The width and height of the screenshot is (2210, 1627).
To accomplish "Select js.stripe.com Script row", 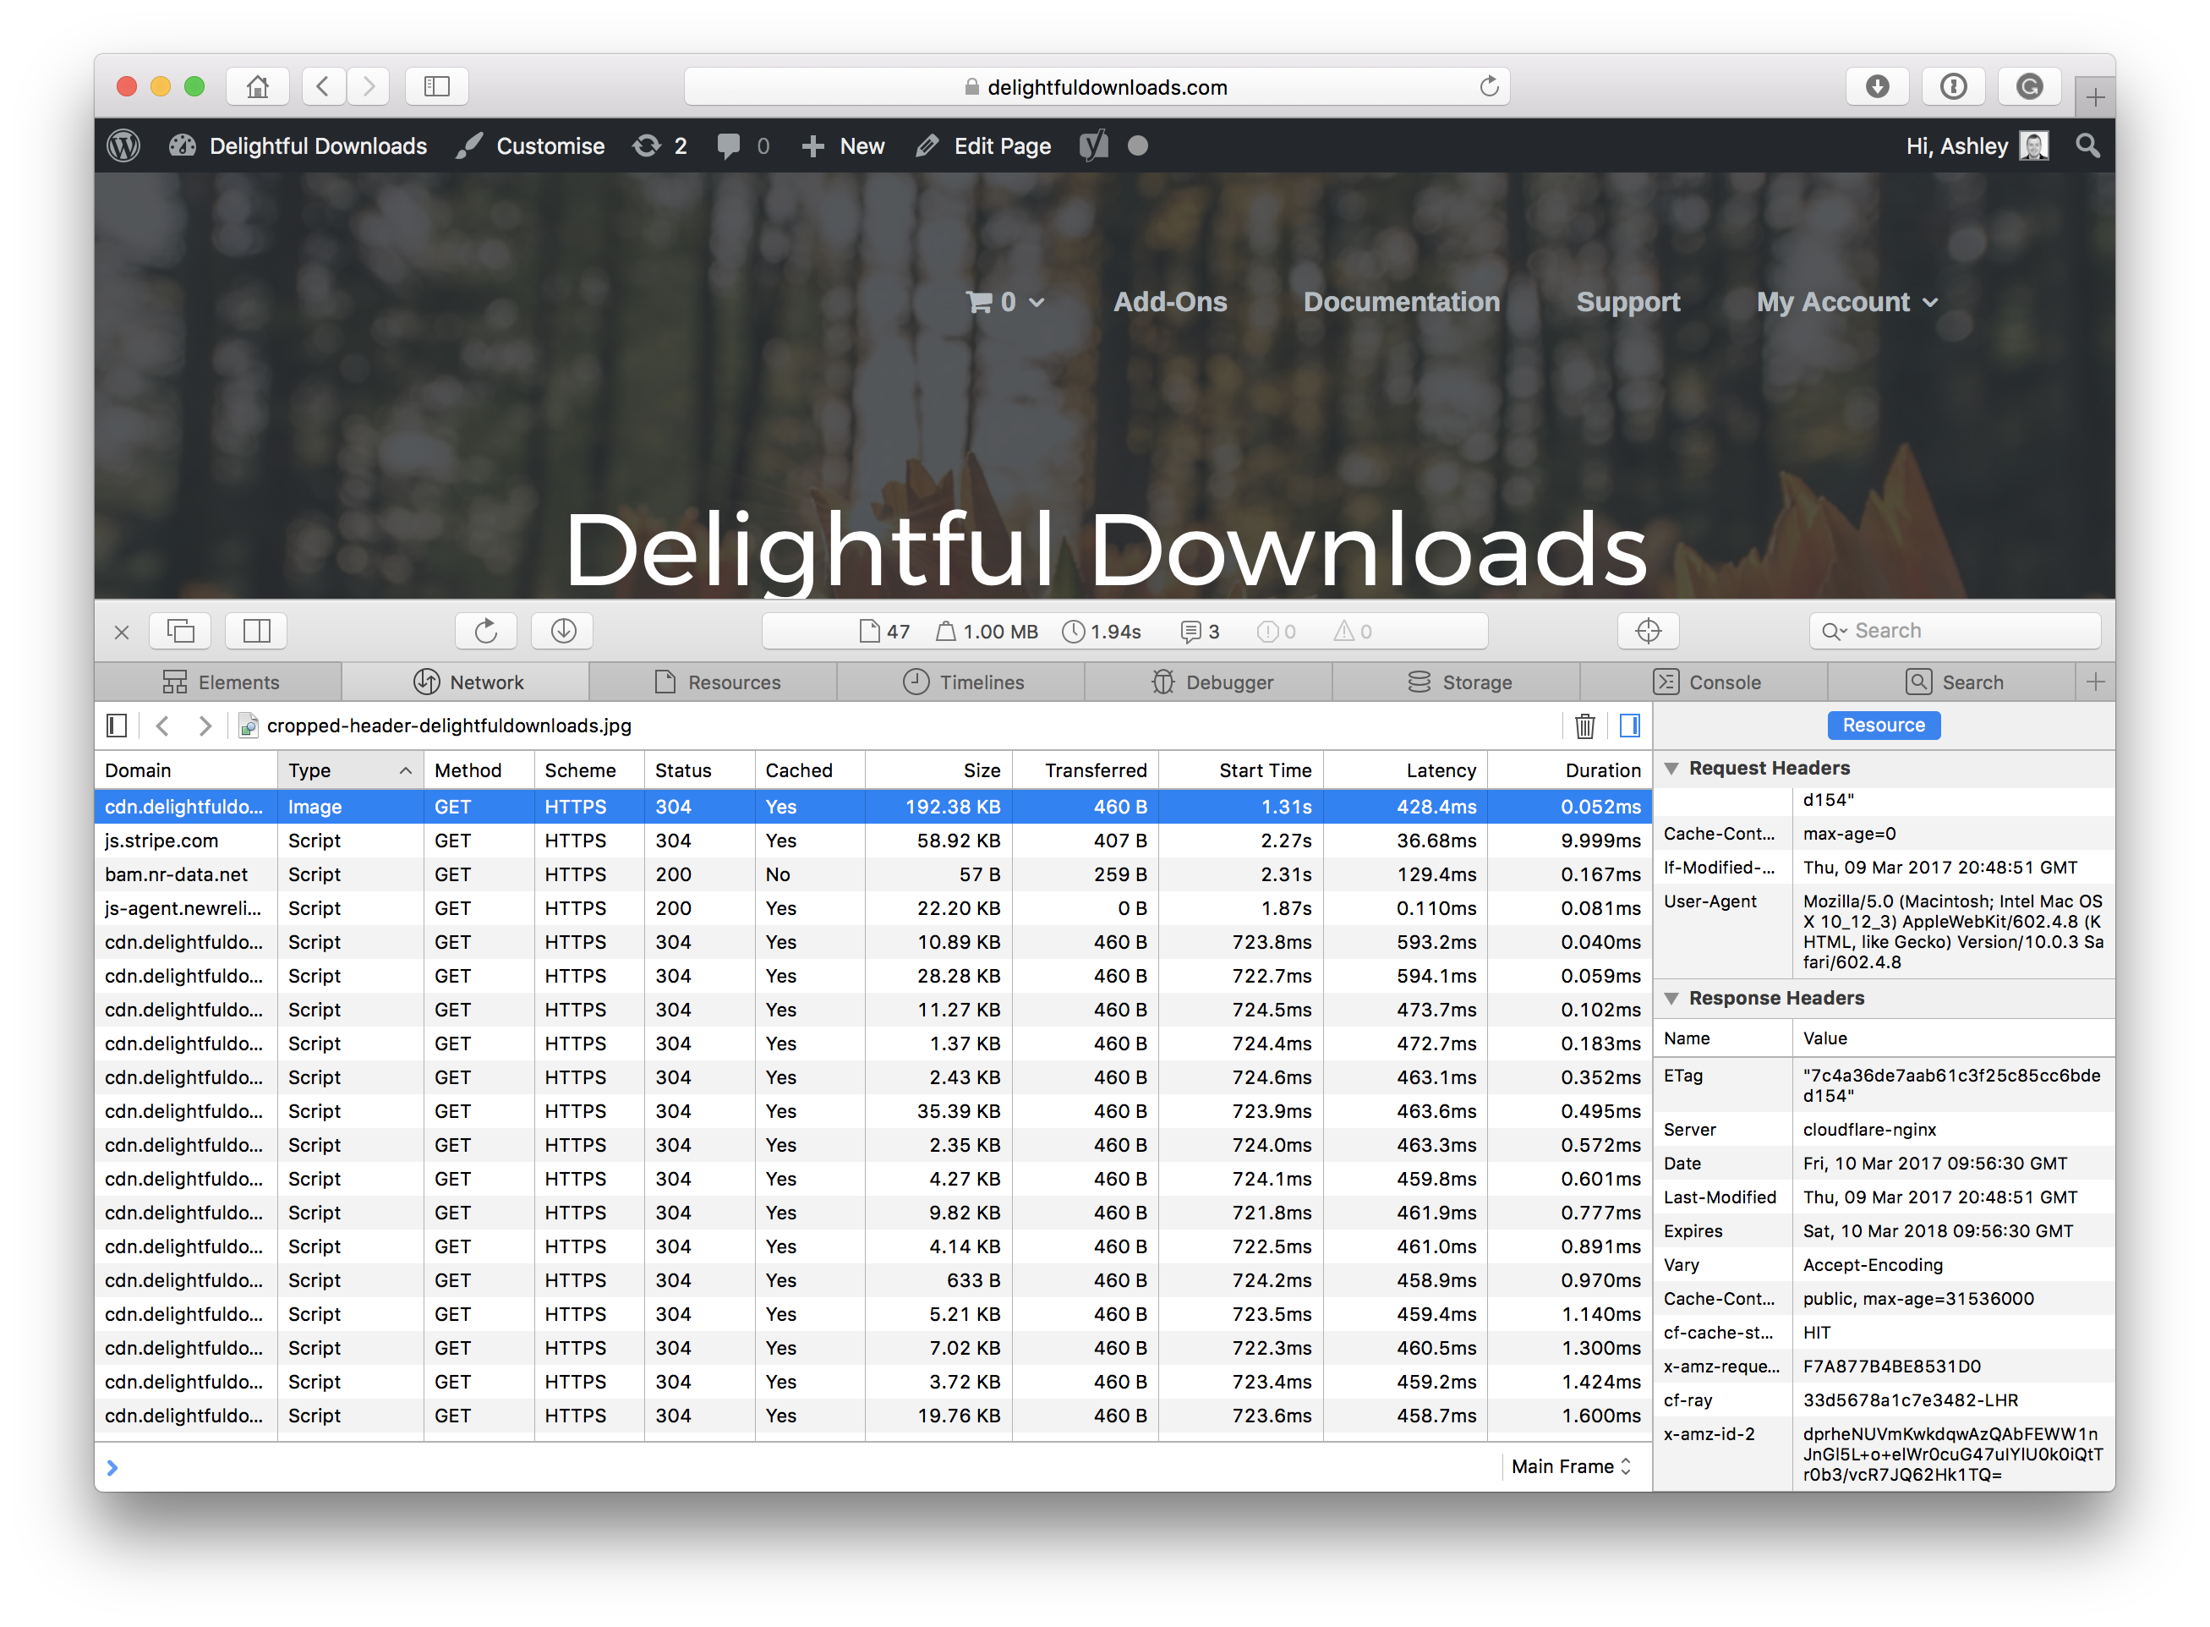I will 873,840.
